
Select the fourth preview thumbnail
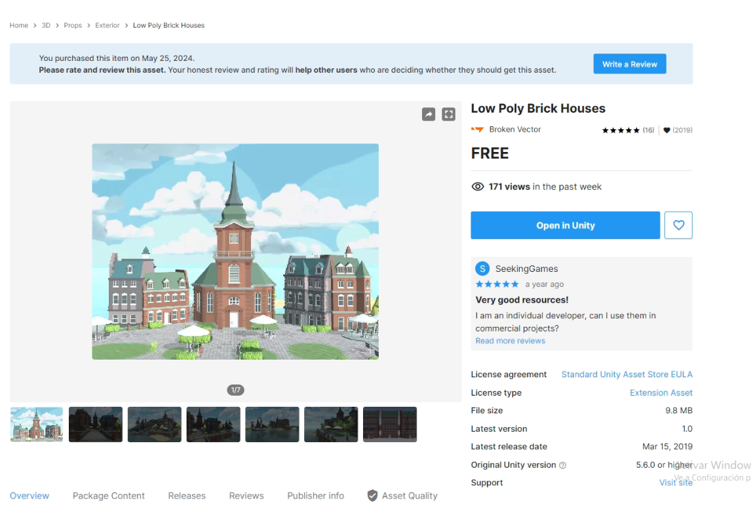(x=213, y=424)
